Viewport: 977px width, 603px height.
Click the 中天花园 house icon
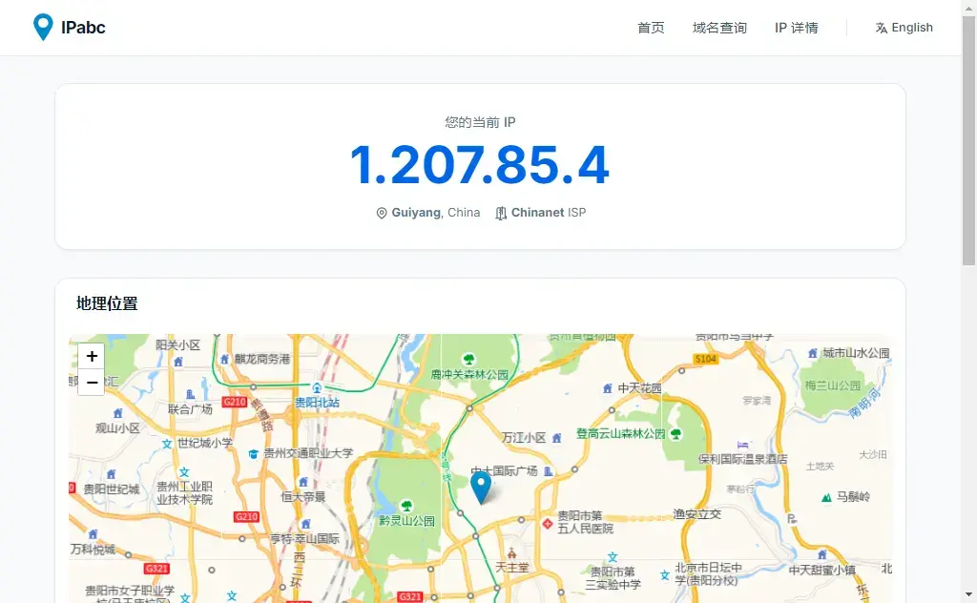(x=607, y=388)
